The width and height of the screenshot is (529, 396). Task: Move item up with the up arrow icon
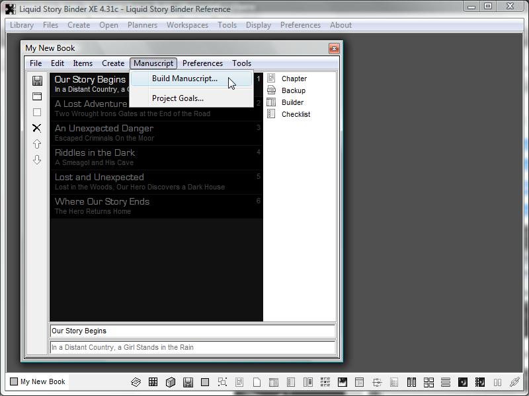(37, 144)
